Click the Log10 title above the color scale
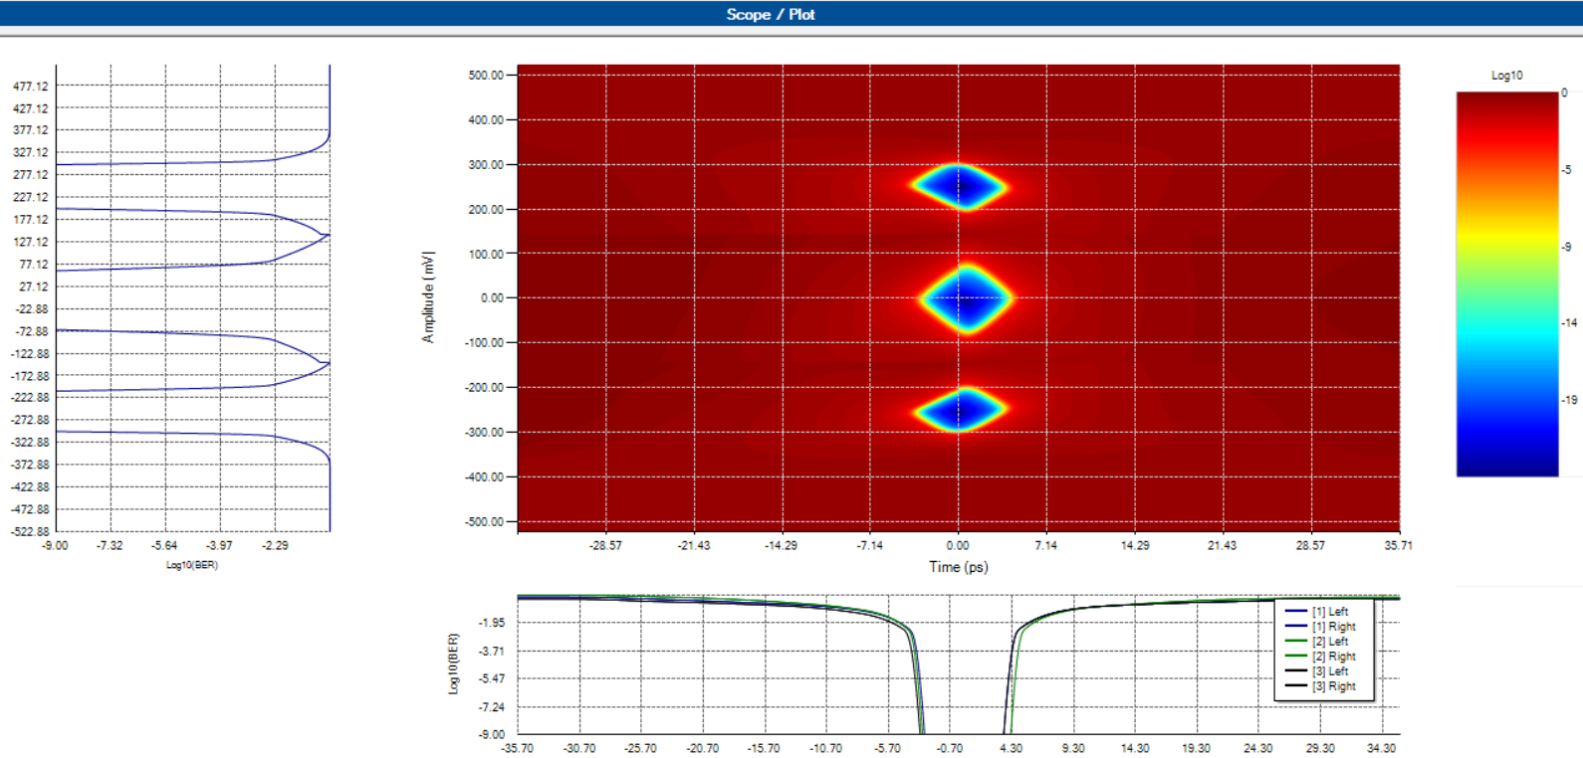Screen dimensions: 1583x758 click(1506, 76)
